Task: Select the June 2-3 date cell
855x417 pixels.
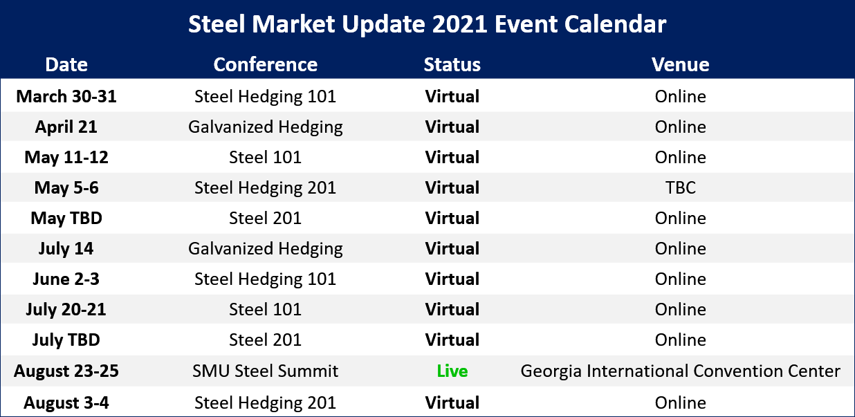Action: click(66, 279)
